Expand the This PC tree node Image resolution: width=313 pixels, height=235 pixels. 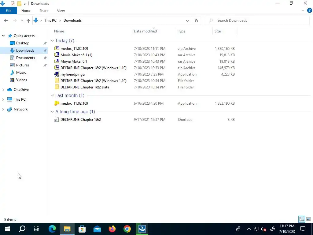[3, 99]
